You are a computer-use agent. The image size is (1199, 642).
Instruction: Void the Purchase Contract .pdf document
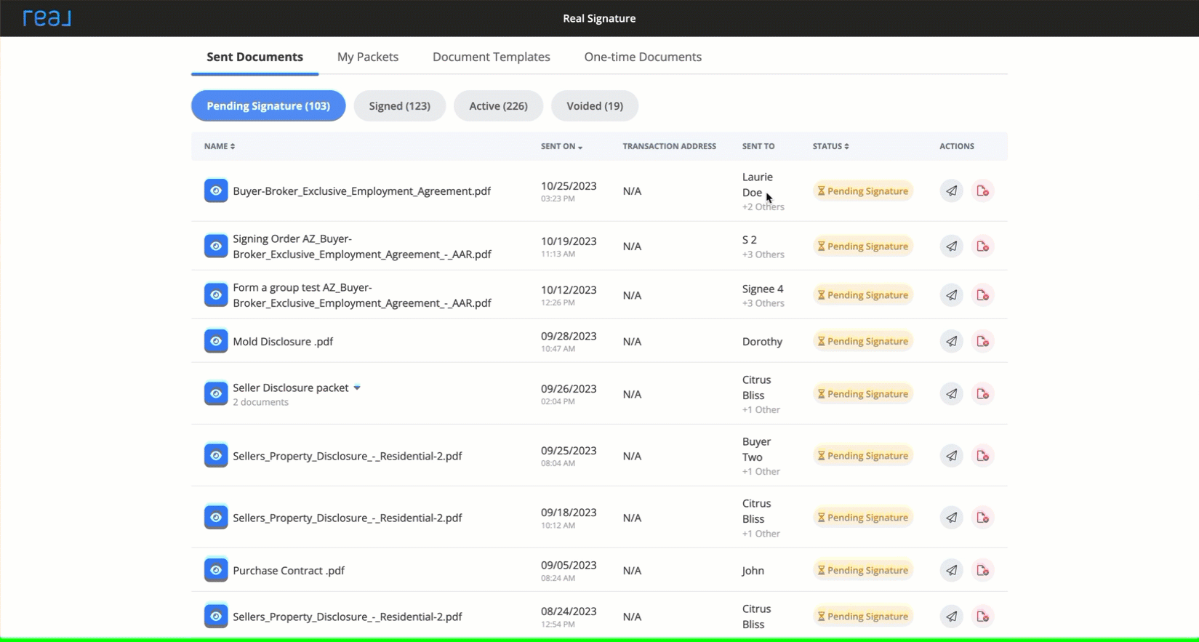(x=983, y=571)
